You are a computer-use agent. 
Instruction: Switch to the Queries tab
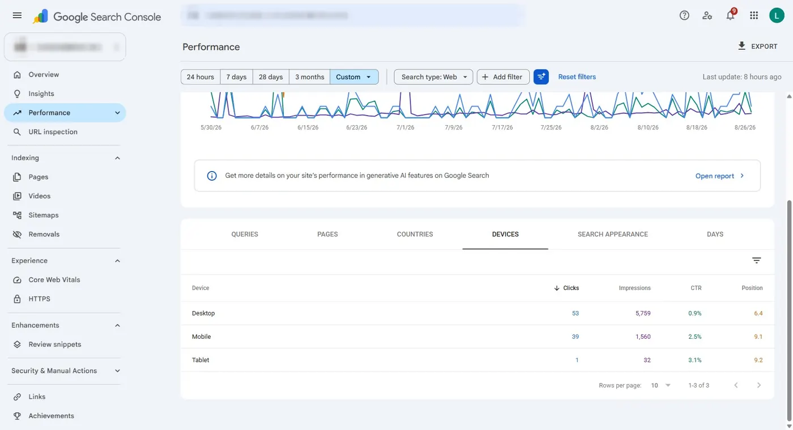[245, 234]
